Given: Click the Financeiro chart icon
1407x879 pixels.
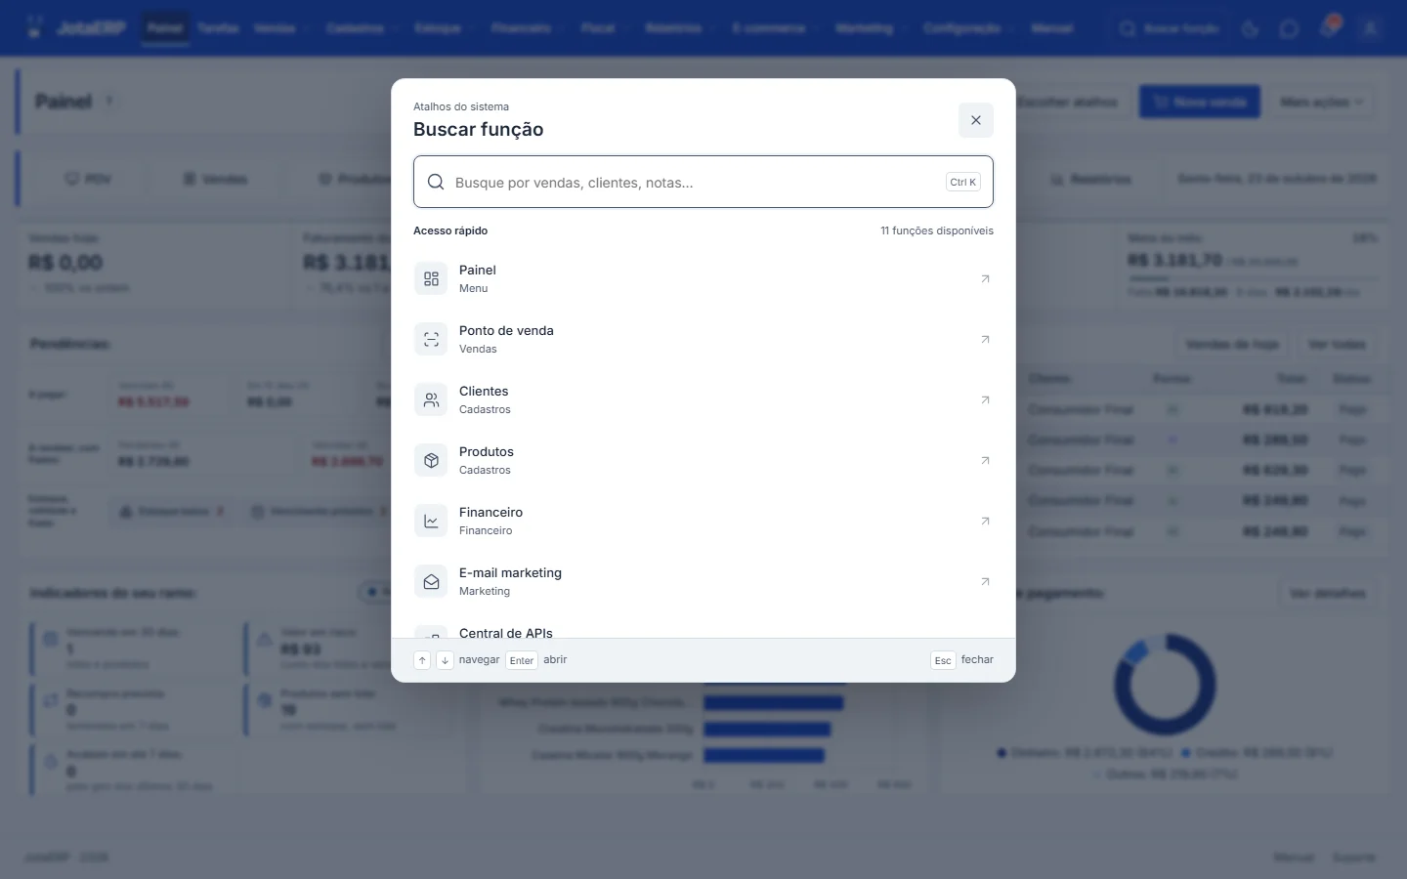Looking at the screenshot, I should coord(431,521).
